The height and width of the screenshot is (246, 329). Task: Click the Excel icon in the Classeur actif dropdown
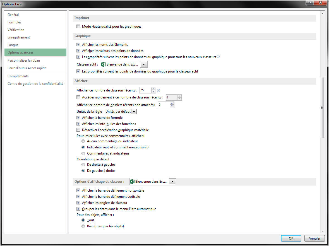click(x=103, y=64)
